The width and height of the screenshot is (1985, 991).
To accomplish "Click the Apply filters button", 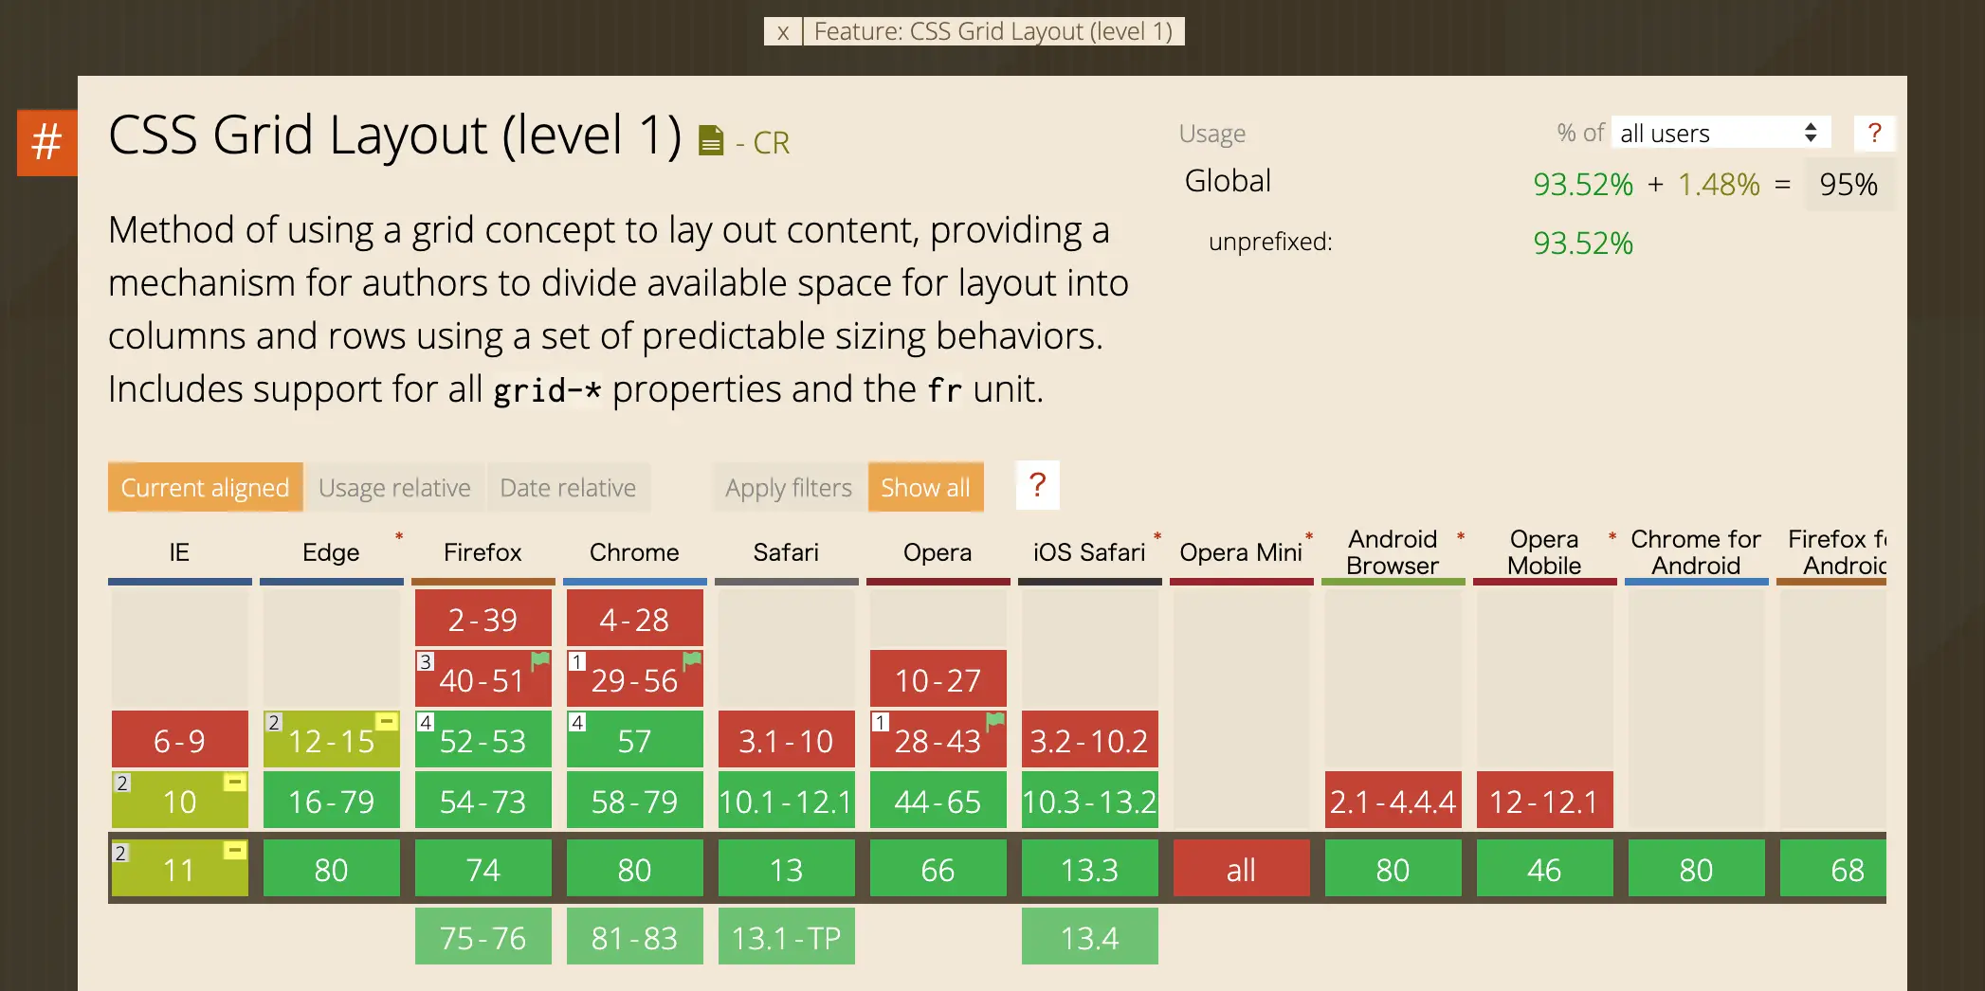I will [x=788, y=488].
